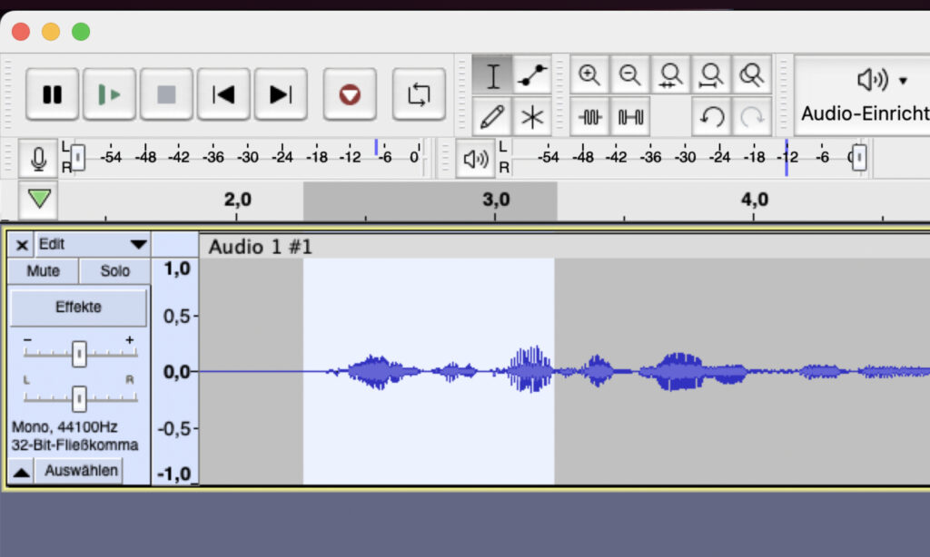Image resolution: width=930 pixels, height=557 pixels.
Task: Click the track pan slider knob
Action: coord(80,399)
